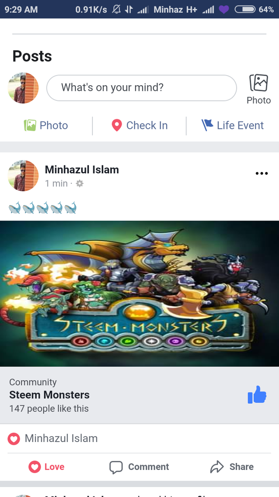
Task: Click the Share arrow icon
Action: [x=217, y=467]
